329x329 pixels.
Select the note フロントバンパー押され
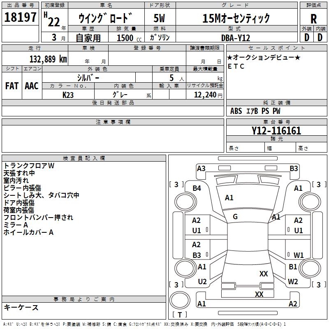click(x=38, y=218)
